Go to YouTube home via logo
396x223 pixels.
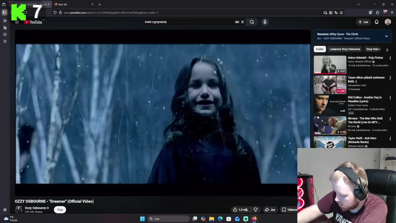click(33, 22)
